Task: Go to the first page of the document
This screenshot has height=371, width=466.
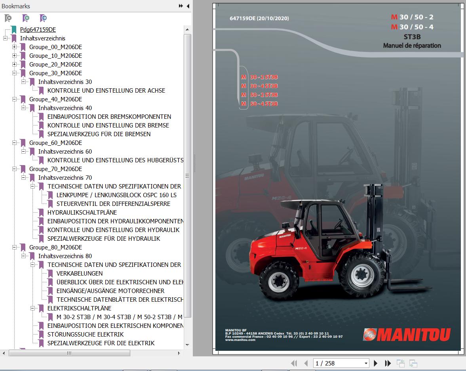Action: pyautogui.click(x=294, y=363)
